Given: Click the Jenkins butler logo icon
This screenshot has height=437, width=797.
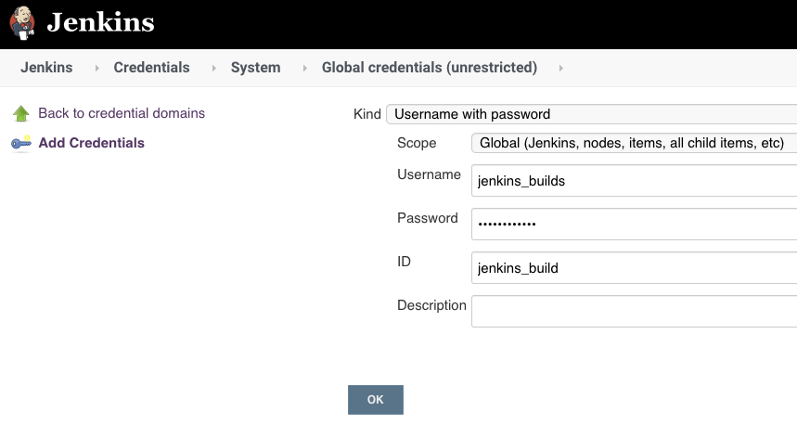Looking at the screenshot, I should (x=22, y=23).
